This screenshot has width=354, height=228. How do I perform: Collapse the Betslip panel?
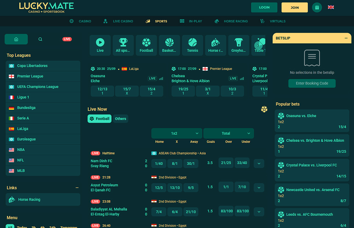pyautogui.click(x=346, y=38)
